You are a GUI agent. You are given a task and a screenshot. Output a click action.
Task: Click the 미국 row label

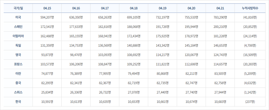[18, 17]
